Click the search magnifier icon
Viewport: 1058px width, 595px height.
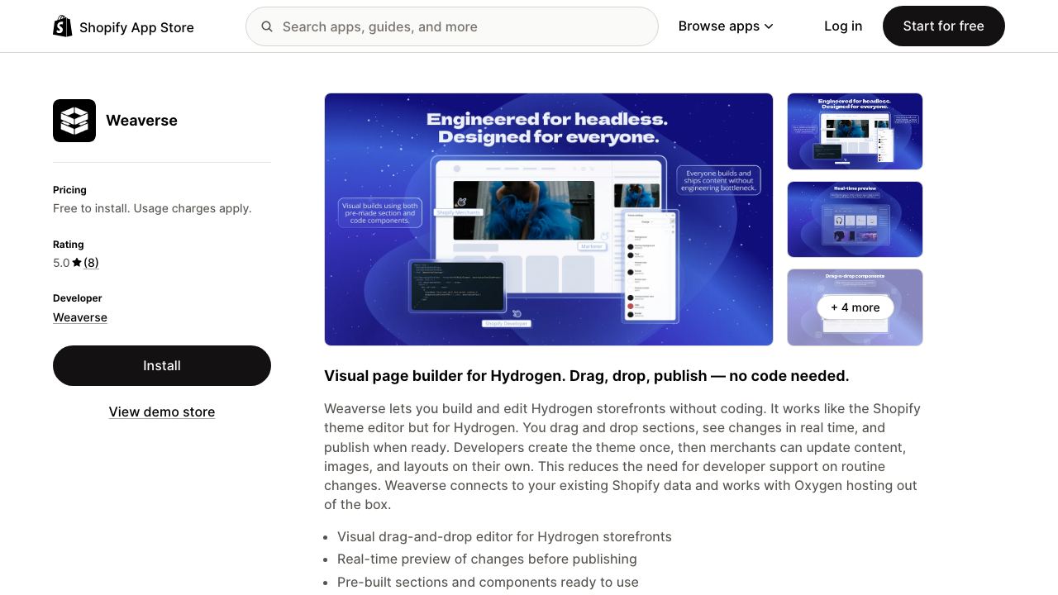tap(267, 26)
